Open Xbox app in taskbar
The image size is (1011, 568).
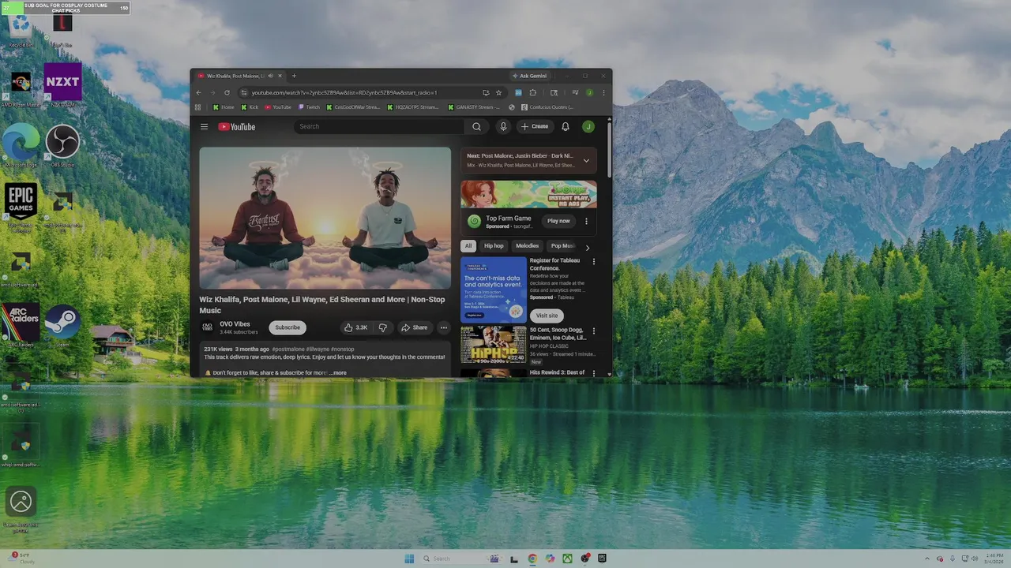[x=567, y=559]
